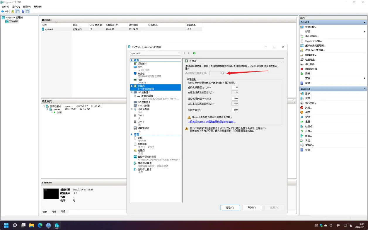This screenshot has height=230, width=368.
Task: Open 自动启动操作 setting
Action: coord(145,163)
